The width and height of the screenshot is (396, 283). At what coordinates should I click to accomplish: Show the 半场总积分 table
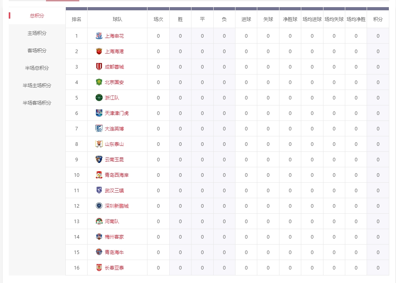[x=37, y=68]
